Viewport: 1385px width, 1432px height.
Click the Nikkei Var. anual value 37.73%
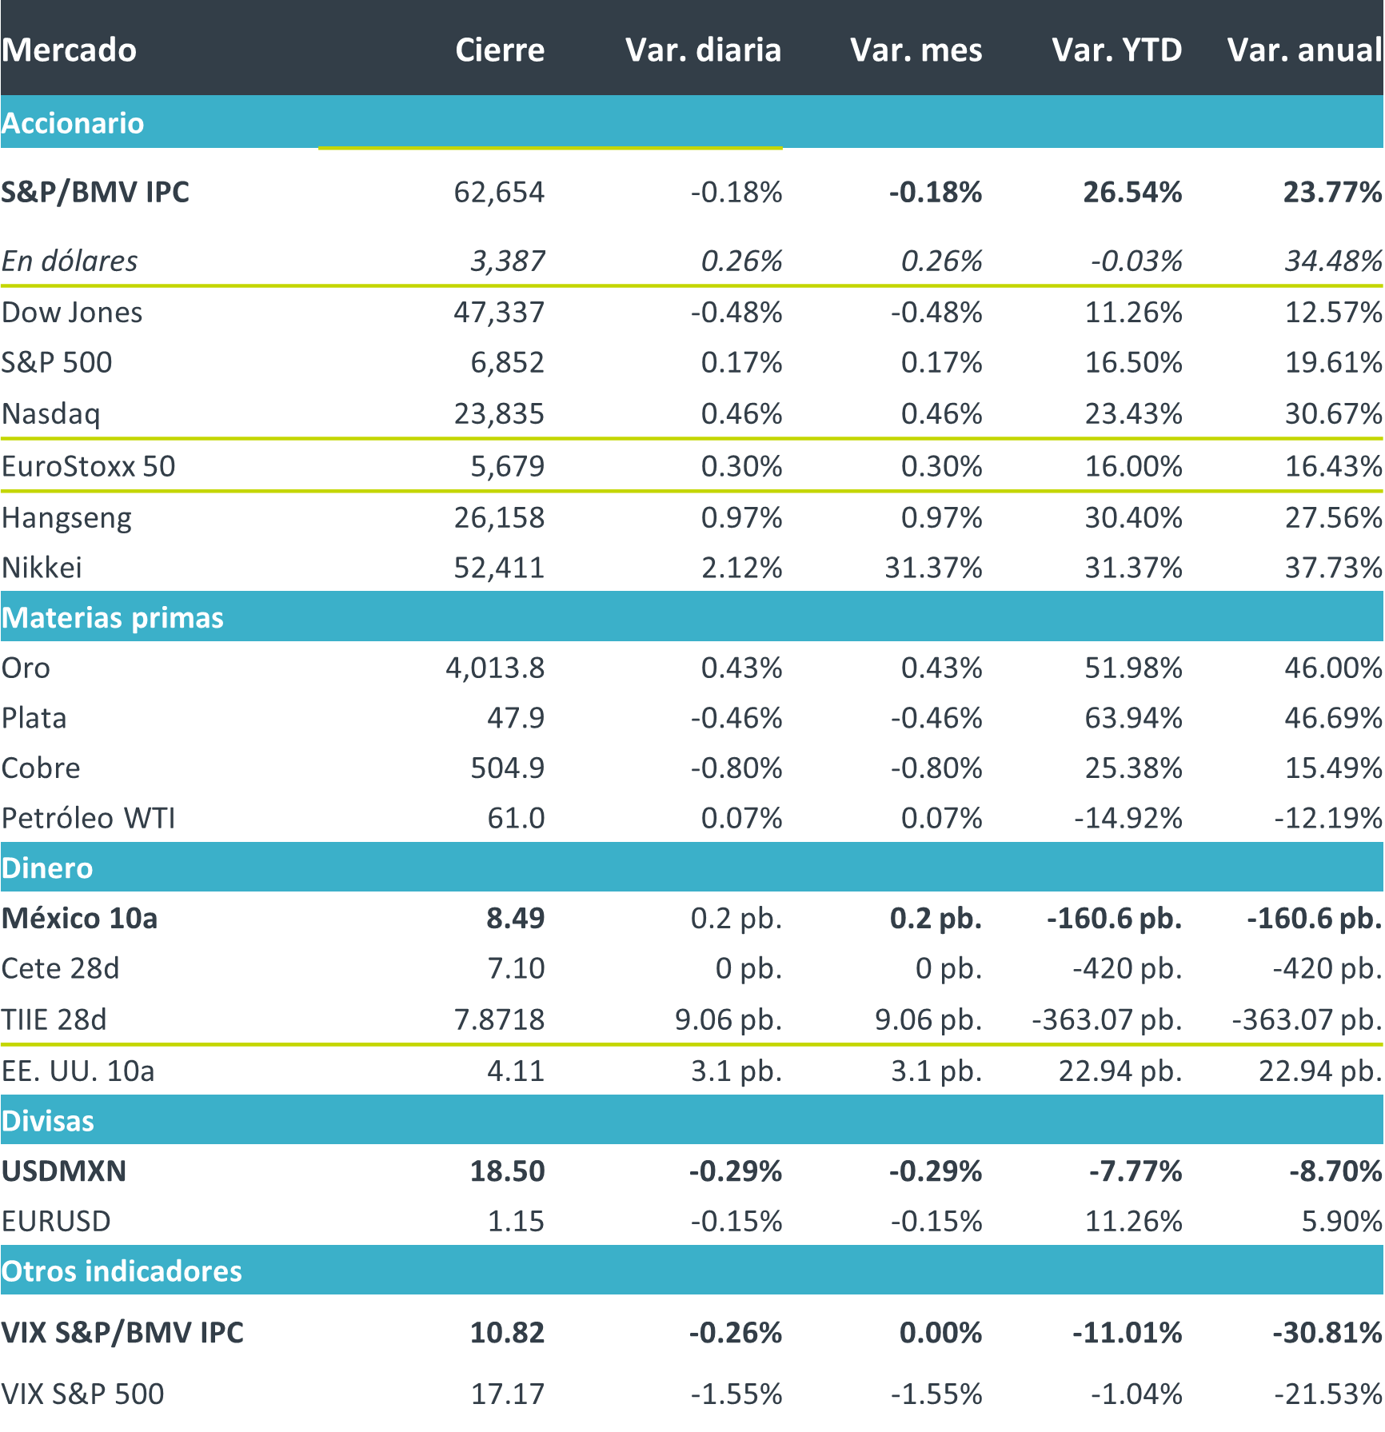[1333, 568]
